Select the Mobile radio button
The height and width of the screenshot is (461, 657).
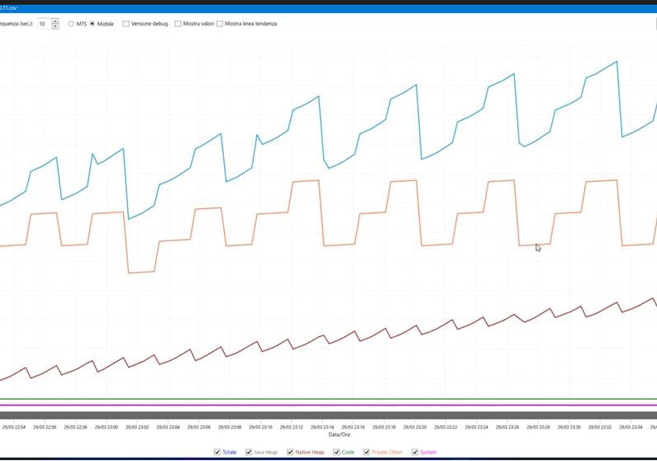(93, 24)
